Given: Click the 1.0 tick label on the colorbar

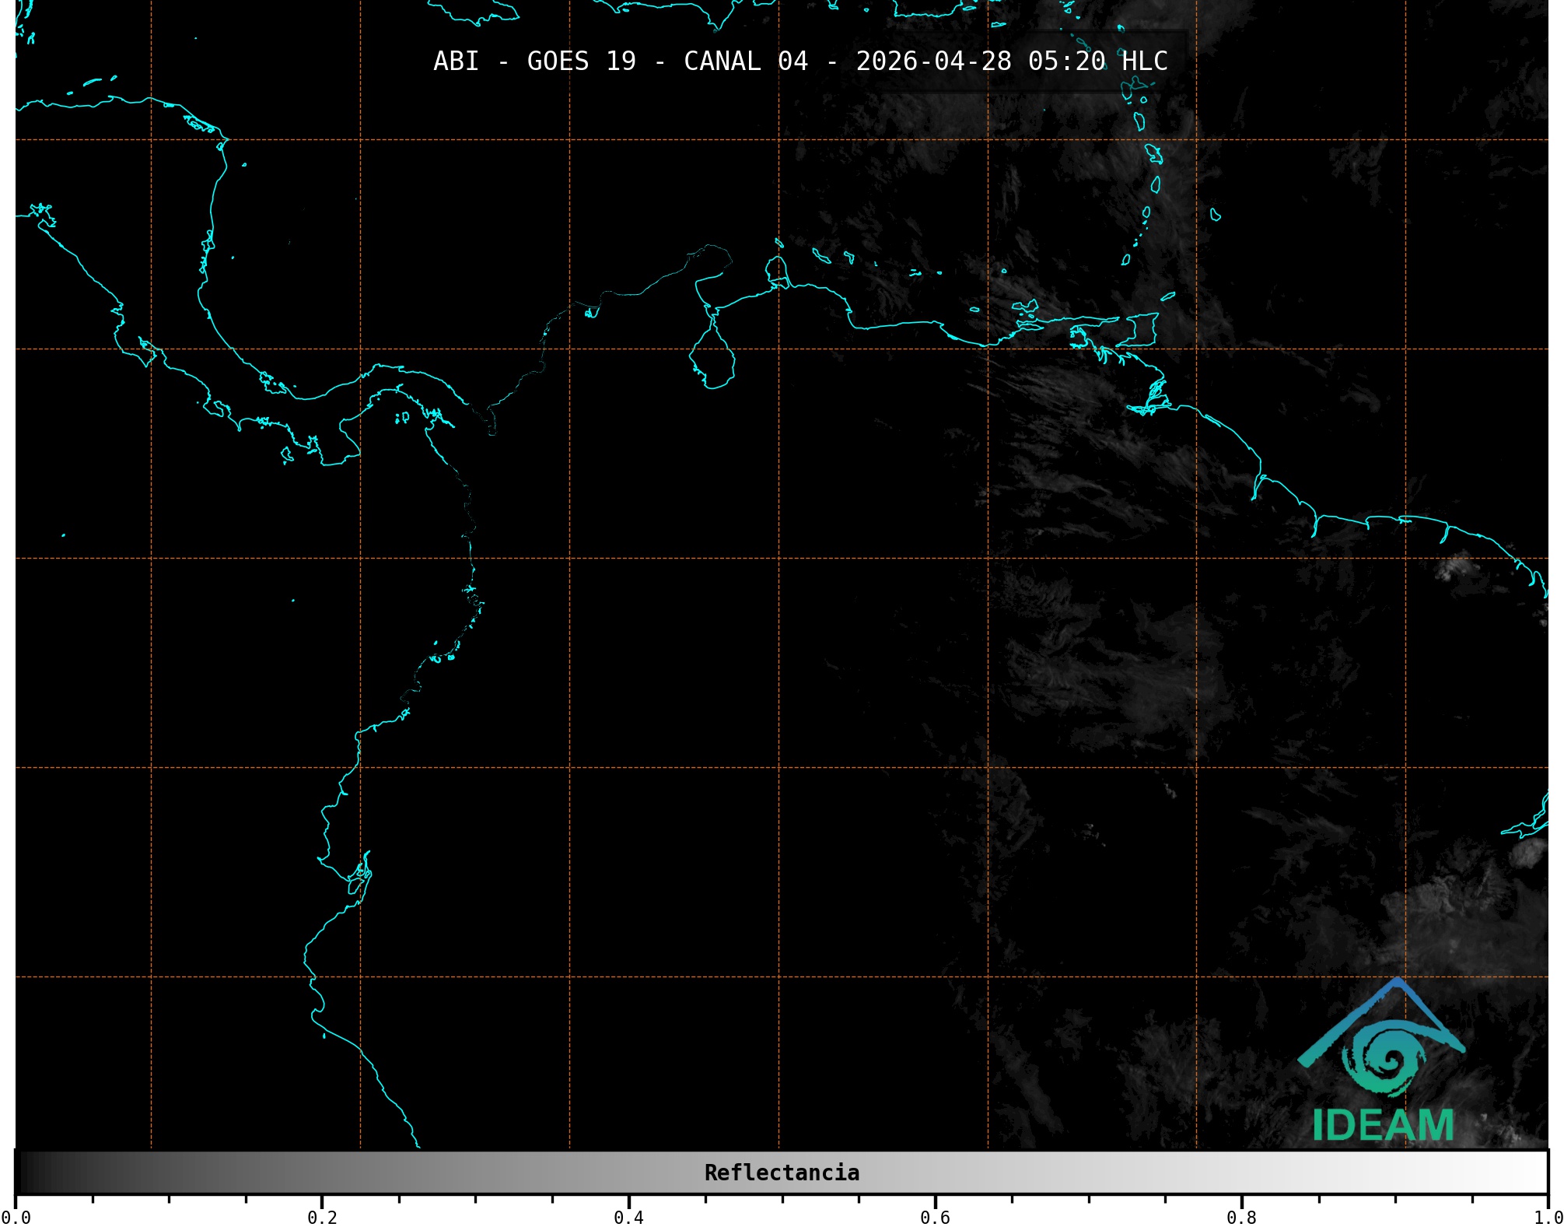Looking at the screenshot, I should pyautogui.click(x=1548, y=1218).
